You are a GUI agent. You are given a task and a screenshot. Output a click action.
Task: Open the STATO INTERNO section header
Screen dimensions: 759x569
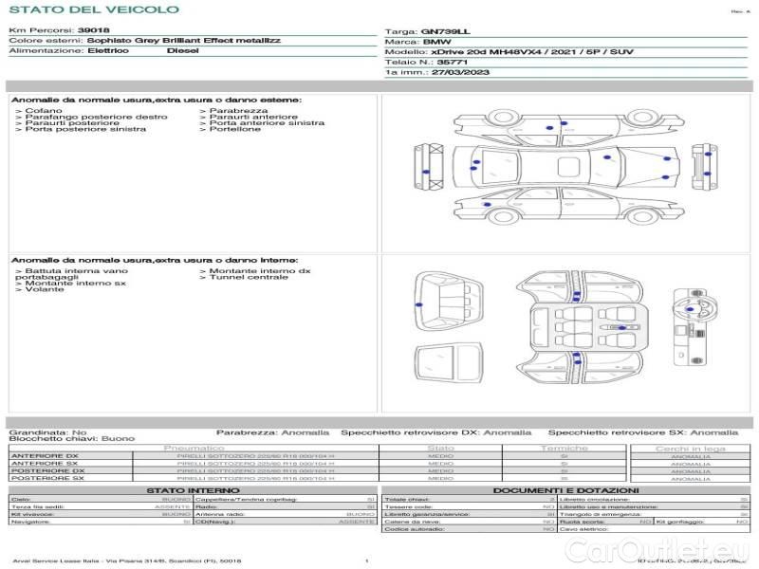tap(193, 490)
